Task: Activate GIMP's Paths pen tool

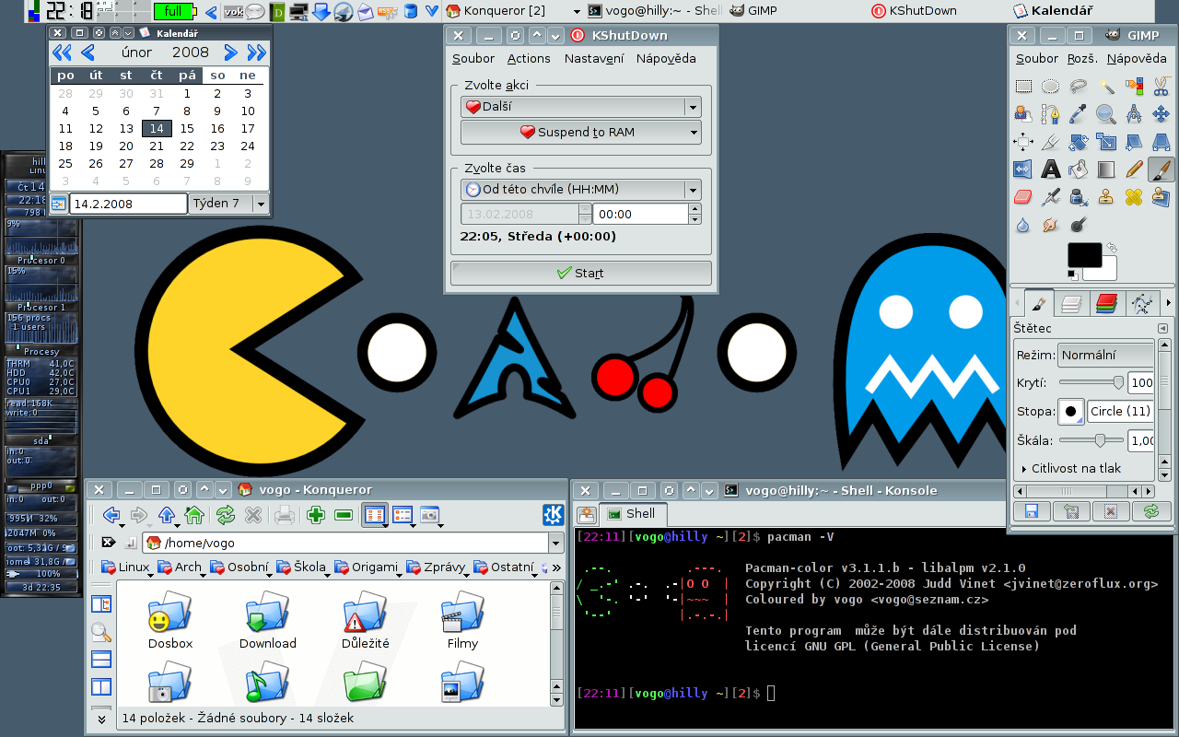Action: (x=1051, y=114)
